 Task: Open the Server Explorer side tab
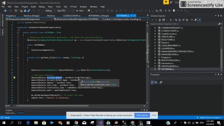[2, 20]
